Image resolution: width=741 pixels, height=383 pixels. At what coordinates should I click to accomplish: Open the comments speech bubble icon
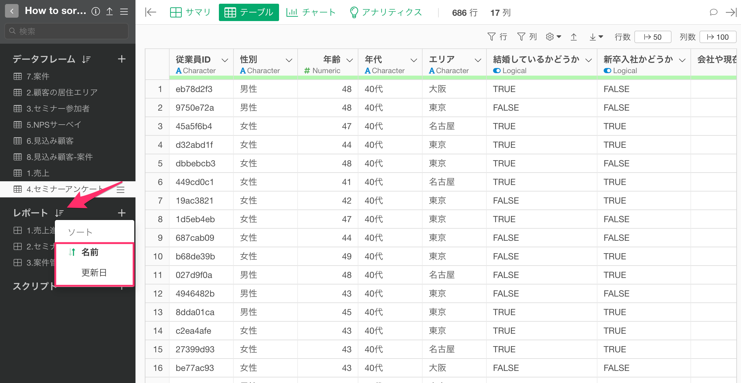[714, 12]
